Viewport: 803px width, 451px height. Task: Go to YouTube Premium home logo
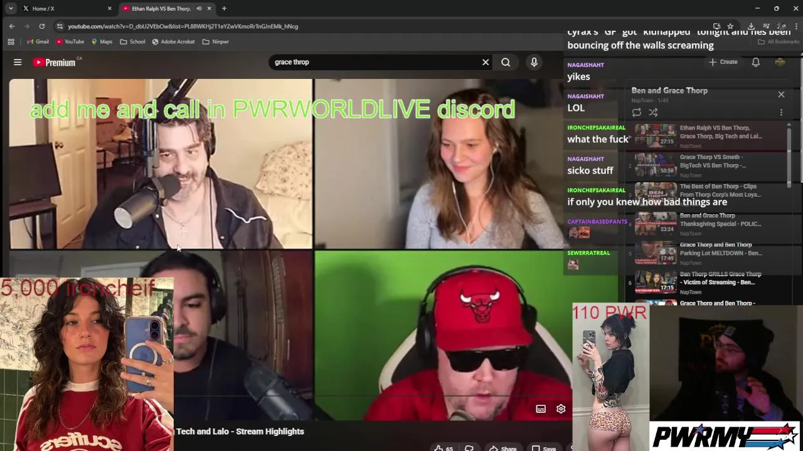point(54,62)
